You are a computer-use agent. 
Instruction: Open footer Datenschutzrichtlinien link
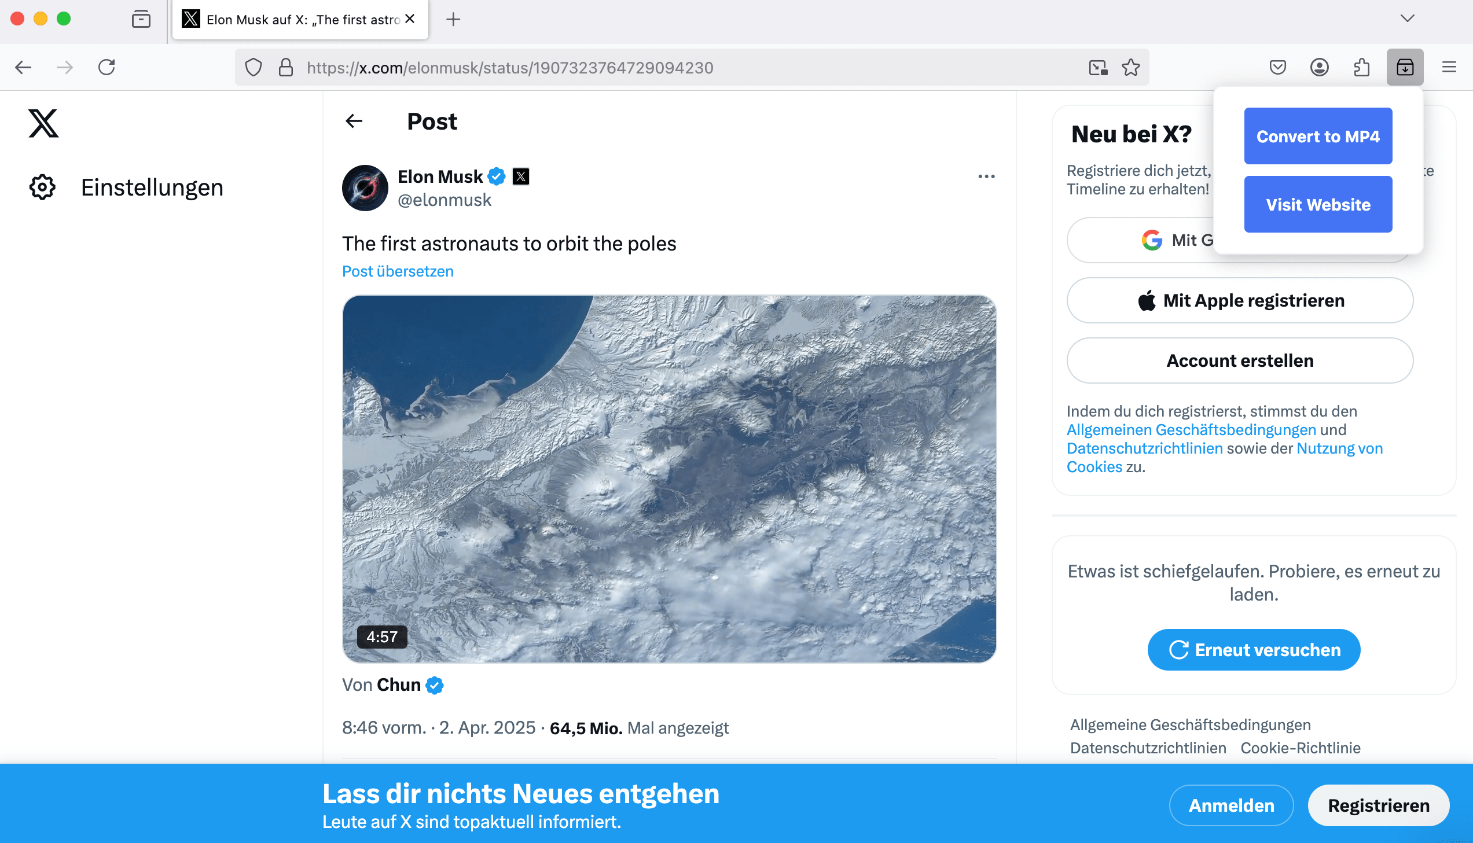[x=1148, y=748]
